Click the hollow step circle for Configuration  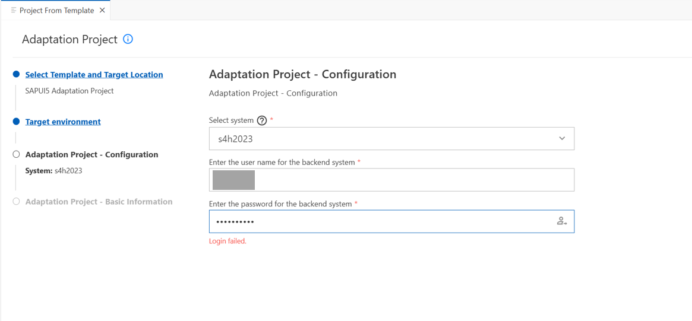[16, 154]
